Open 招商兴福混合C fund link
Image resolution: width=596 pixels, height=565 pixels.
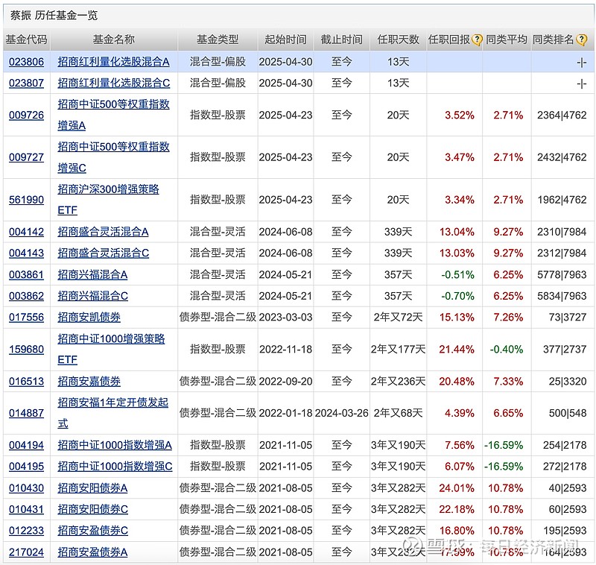pos(92,296)
